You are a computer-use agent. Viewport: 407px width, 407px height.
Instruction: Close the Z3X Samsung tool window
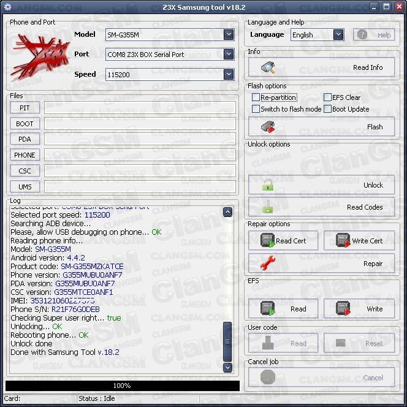tap(399, 7)
